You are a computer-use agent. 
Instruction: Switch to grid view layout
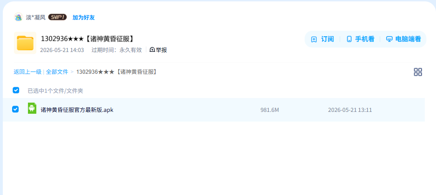(x=418, y=72)
